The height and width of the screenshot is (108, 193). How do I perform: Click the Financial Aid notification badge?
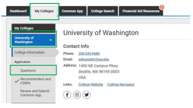[162, 7]
